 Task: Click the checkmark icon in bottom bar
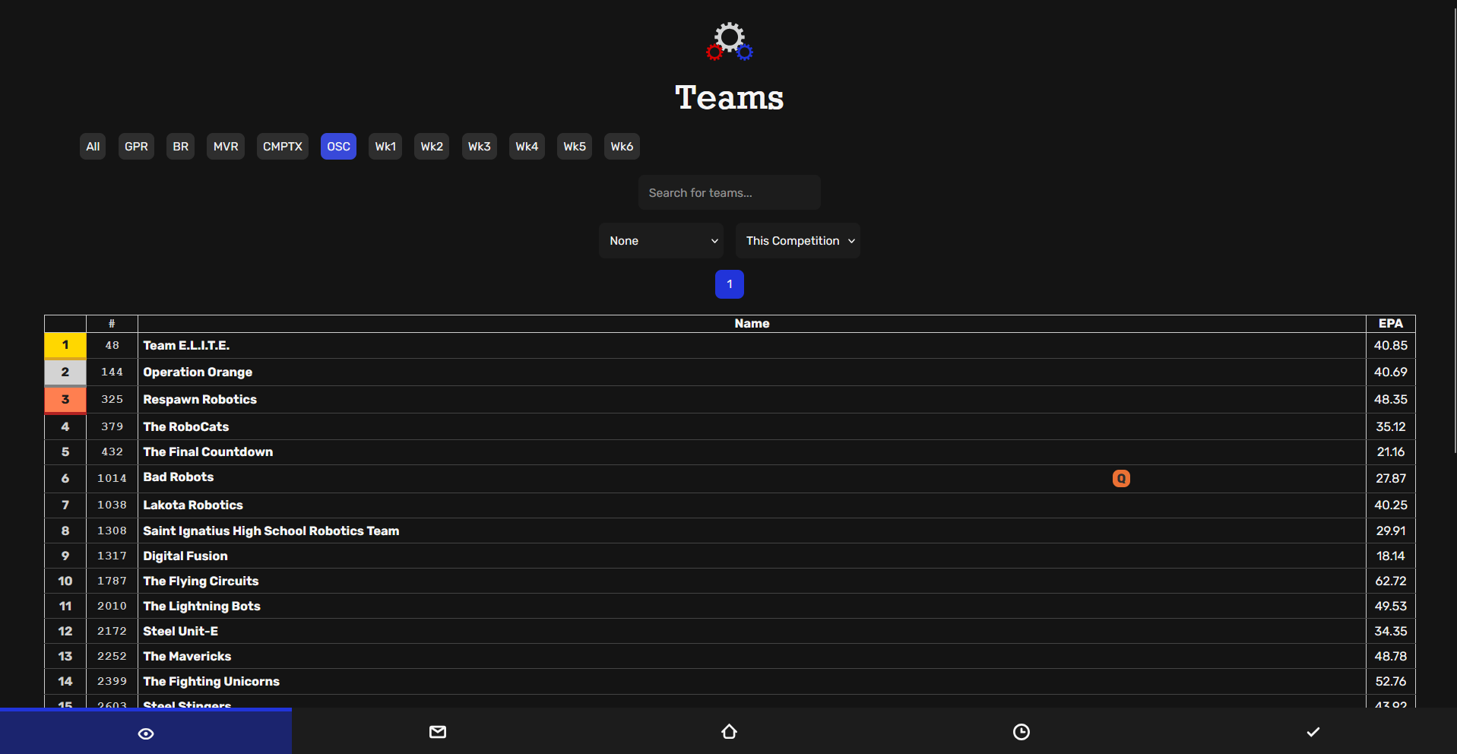point(1313,732)
